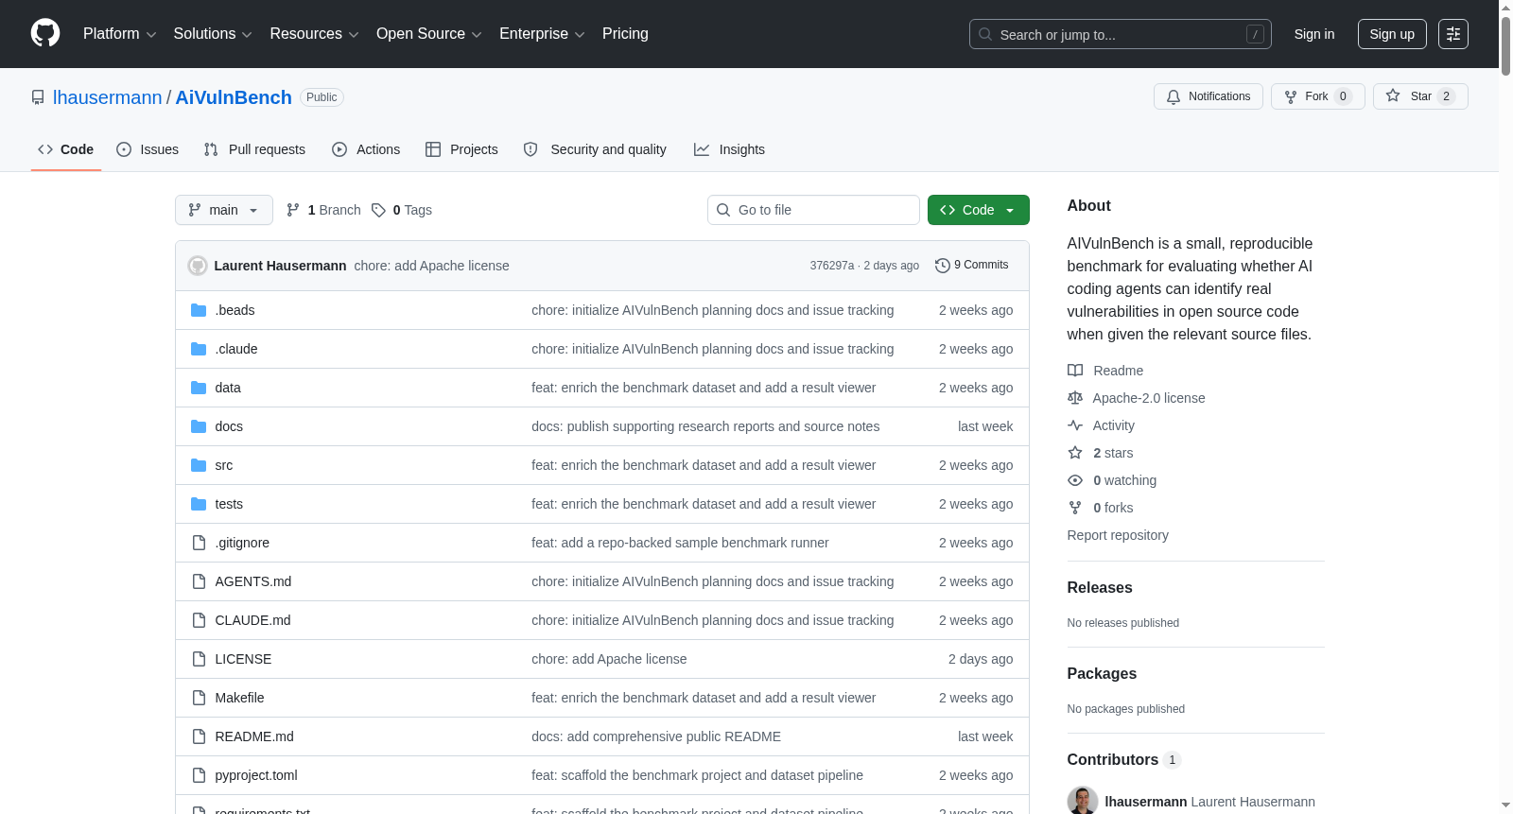Expand the Open Source menu
This screenshot has width=1513, height=814.
(x=429, y=34)
